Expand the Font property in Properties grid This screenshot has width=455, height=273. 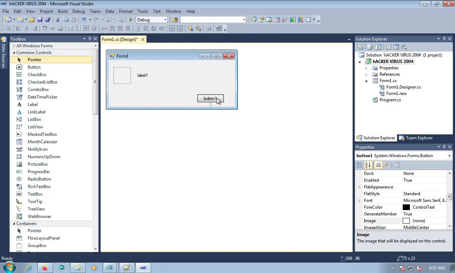tap(359, 200)
